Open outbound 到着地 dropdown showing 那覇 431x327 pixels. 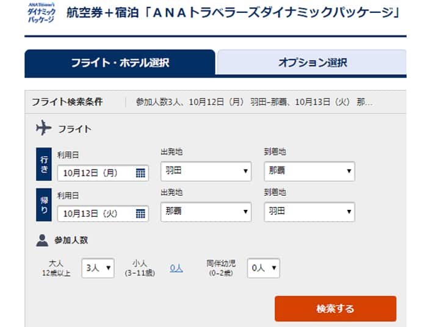pyautogui.click(x=310, y=171)
